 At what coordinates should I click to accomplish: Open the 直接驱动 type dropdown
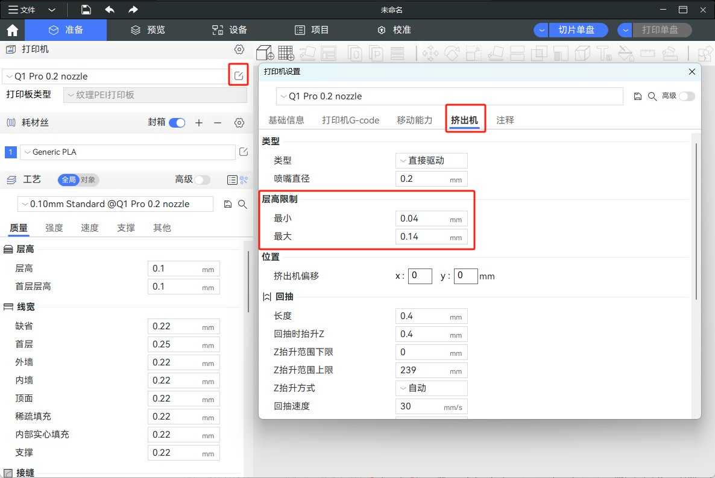pyautogui.click(x=431, y=161)
